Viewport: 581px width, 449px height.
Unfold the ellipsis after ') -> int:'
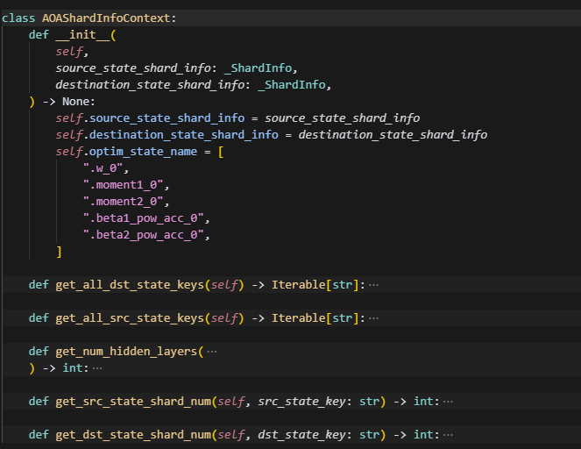point(97,368)
